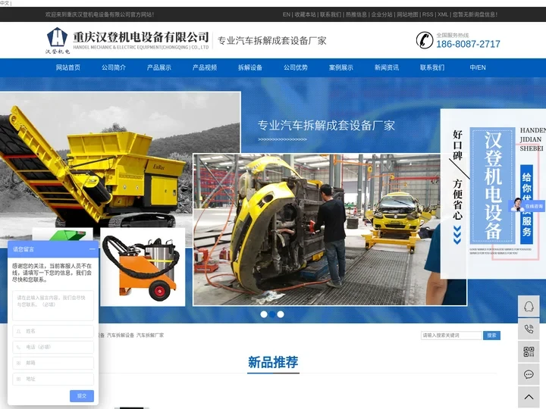Minimize the message chat widget
The height and width of the screenshot is (409, 546).
click(92, 249)
